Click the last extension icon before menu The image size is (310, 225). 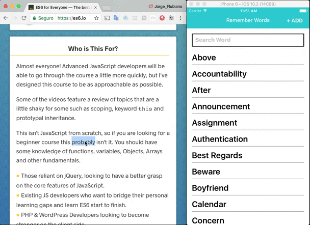(171, 18)
